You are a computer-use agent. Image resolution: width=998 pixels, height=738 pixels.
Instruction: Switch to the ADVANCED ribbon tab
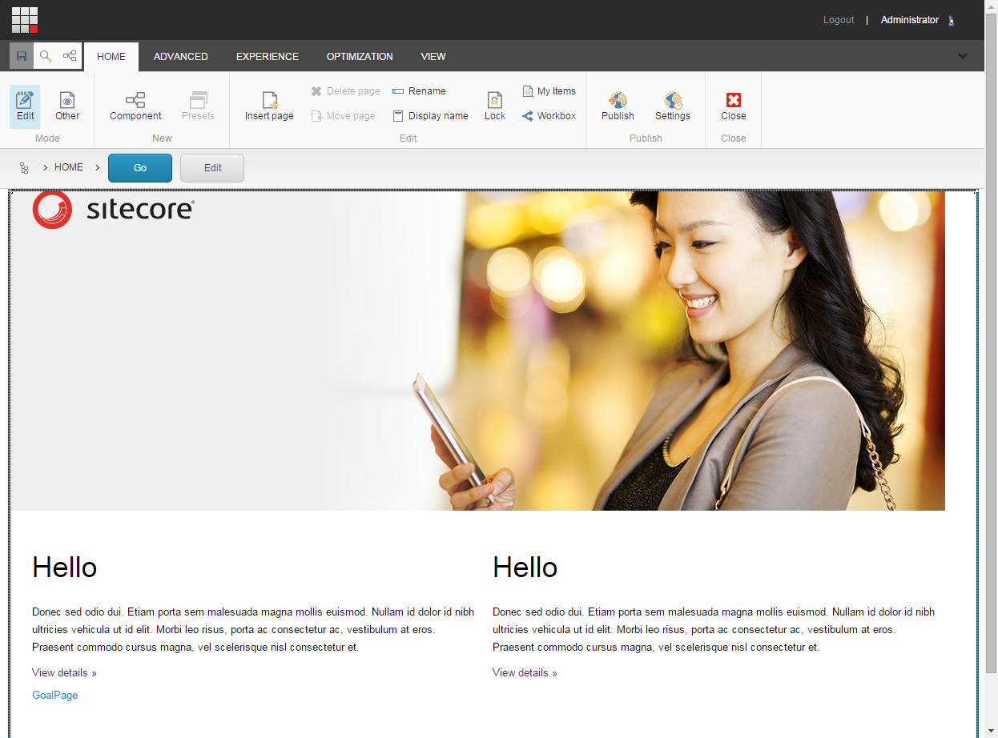pyautogui.click(x=181, y=57)
